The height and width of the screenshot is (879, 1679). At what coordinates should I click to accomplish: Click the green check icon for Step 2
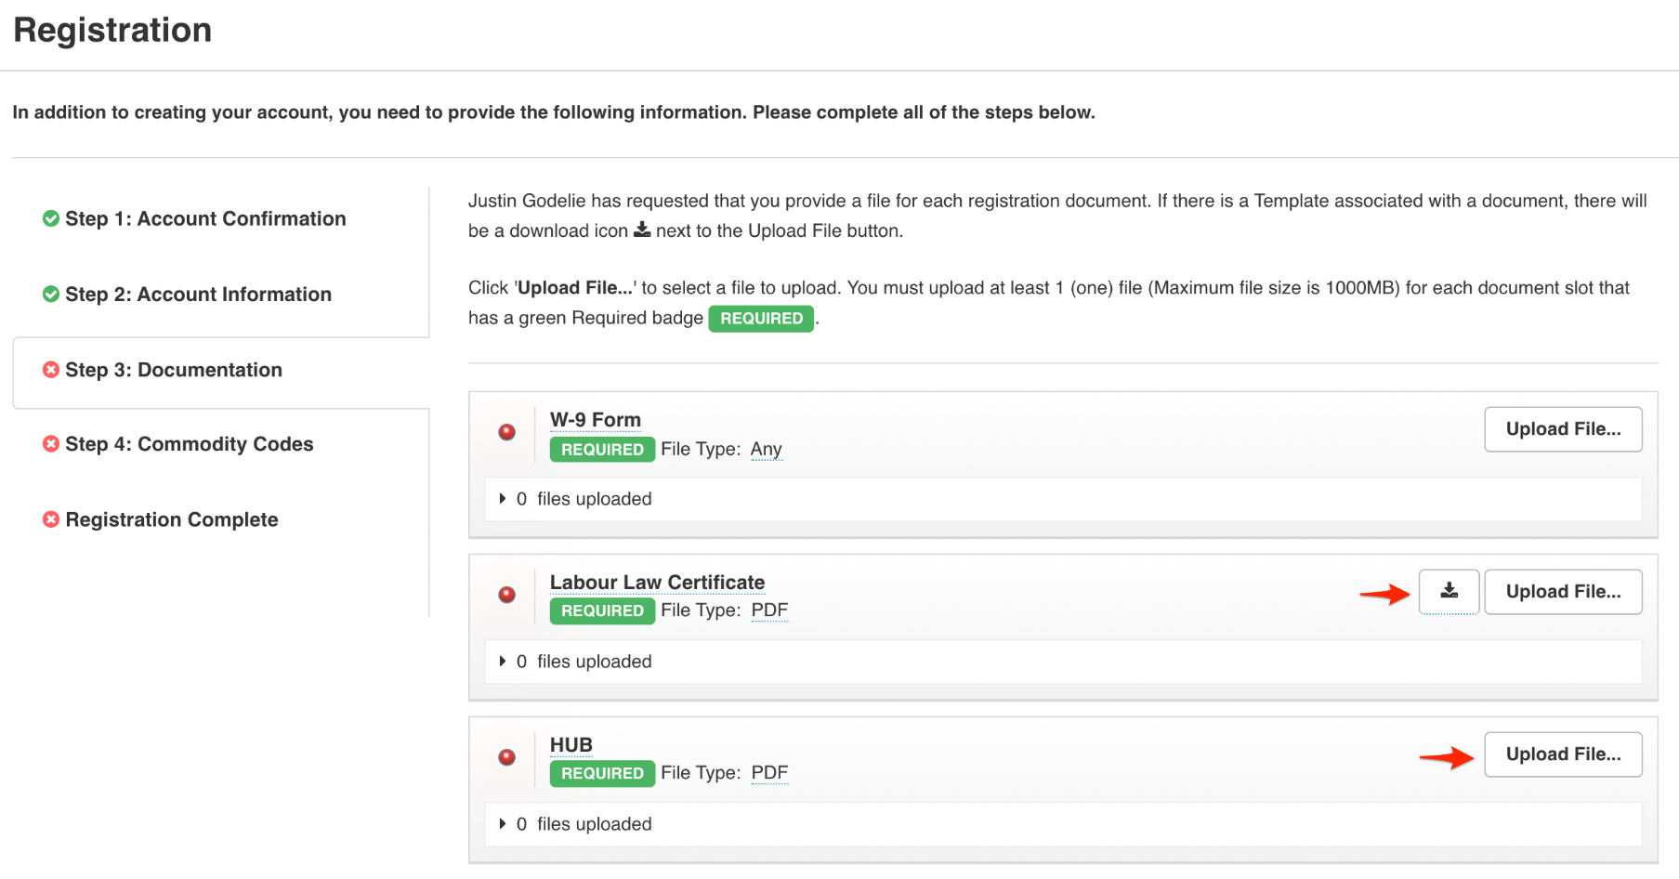[51, 294]
